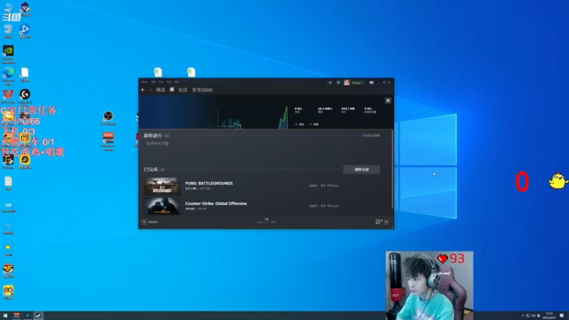
Task: Open the Steam taskbar icon
Action: coord(38,316)
